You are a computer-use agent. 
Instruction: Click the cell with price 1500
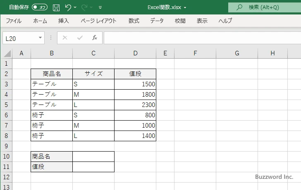[x=135, y=84]
